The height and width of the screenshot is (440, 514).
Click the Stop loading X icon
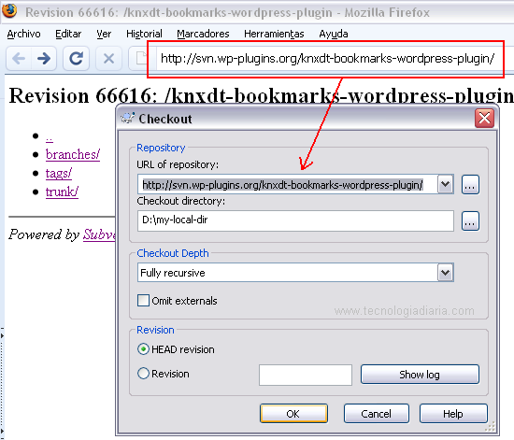(x=108, y=59)
